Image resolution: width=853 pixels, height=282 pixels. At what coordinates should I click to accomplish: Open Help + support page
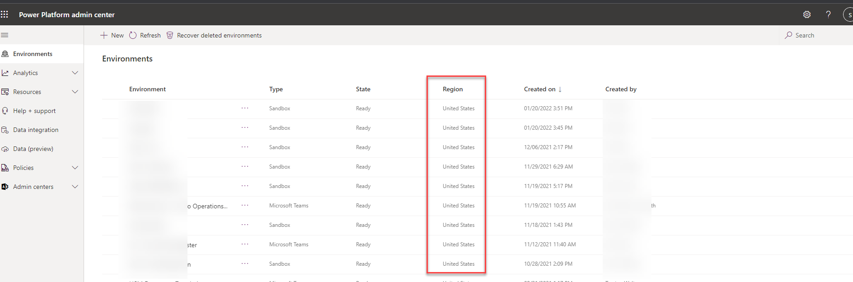(x=34, y=111)
